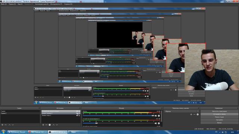Enable Режим студии

pos(219,117)
